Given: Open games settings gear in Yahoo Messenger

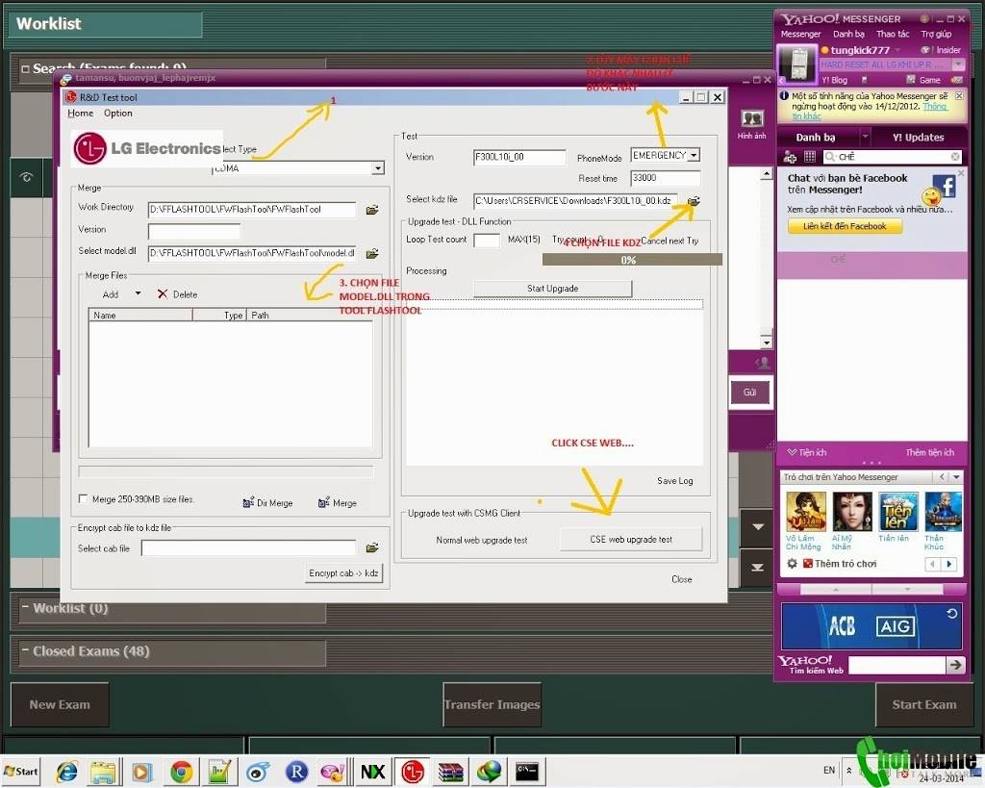Looking at the screenshot, I should point(793,564).
